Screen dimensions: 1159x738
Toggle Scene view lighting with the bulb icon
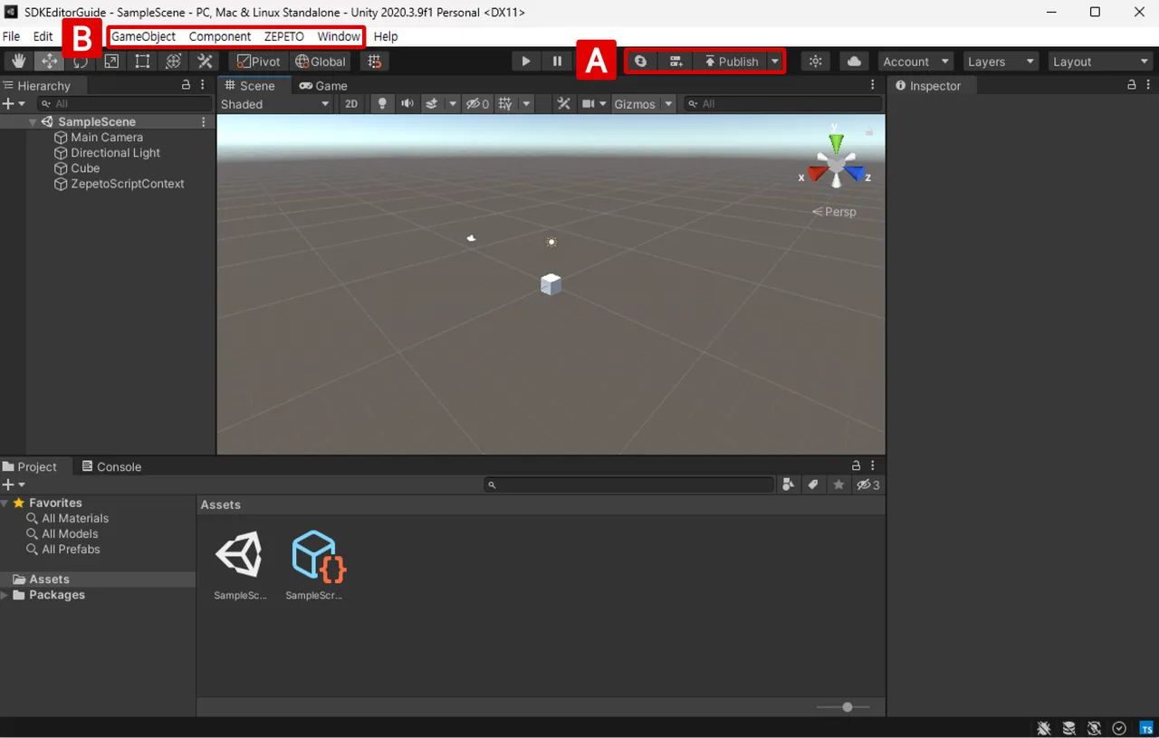pos(382,103)
